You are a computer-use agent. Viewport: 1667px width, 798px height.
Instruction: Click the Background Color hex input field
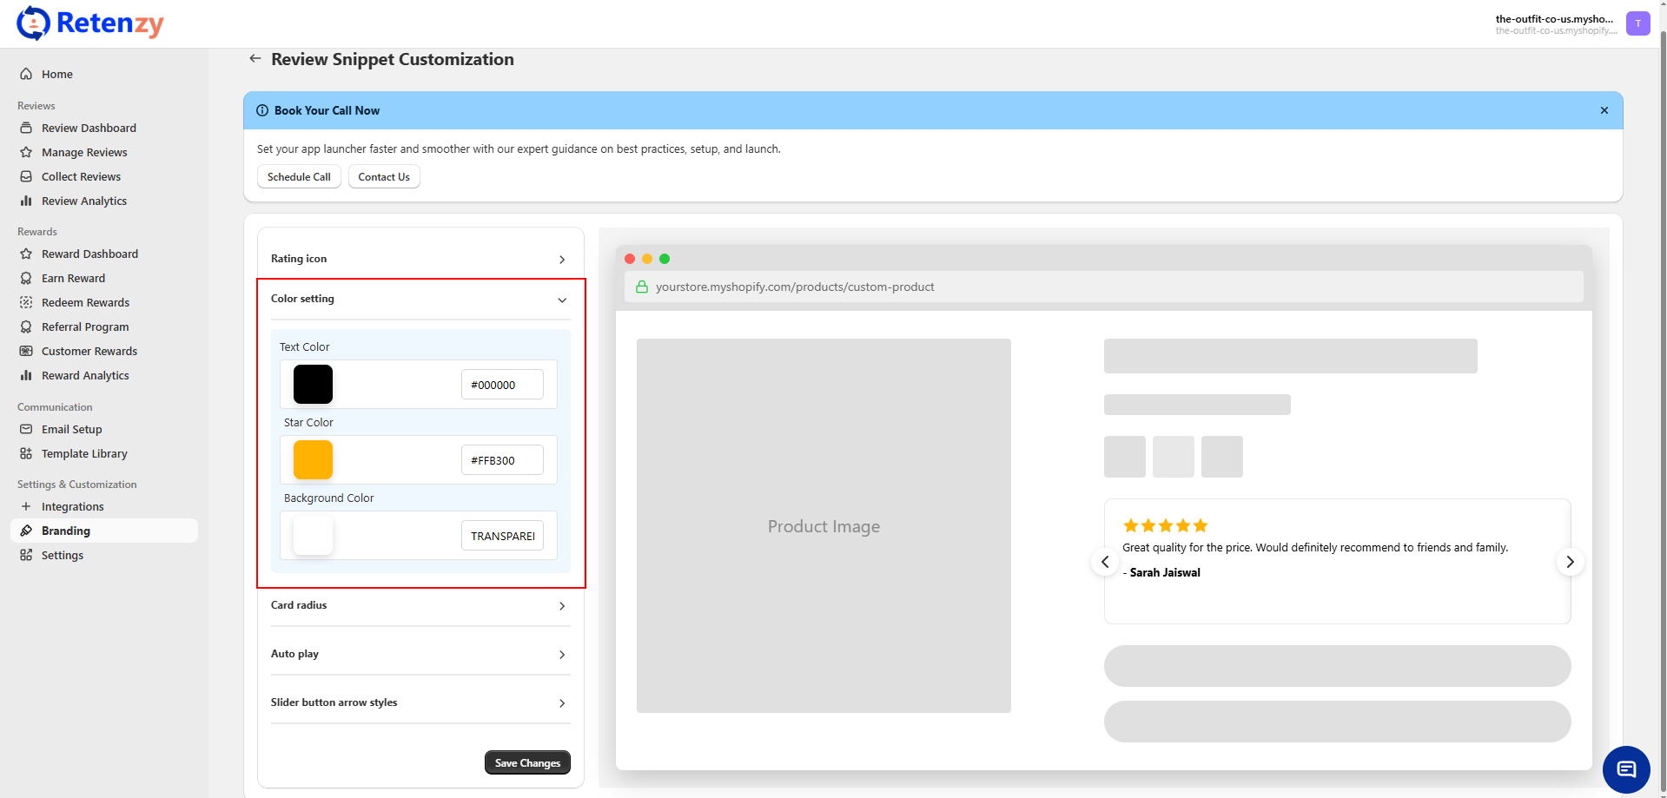click(x=502, y=536)
